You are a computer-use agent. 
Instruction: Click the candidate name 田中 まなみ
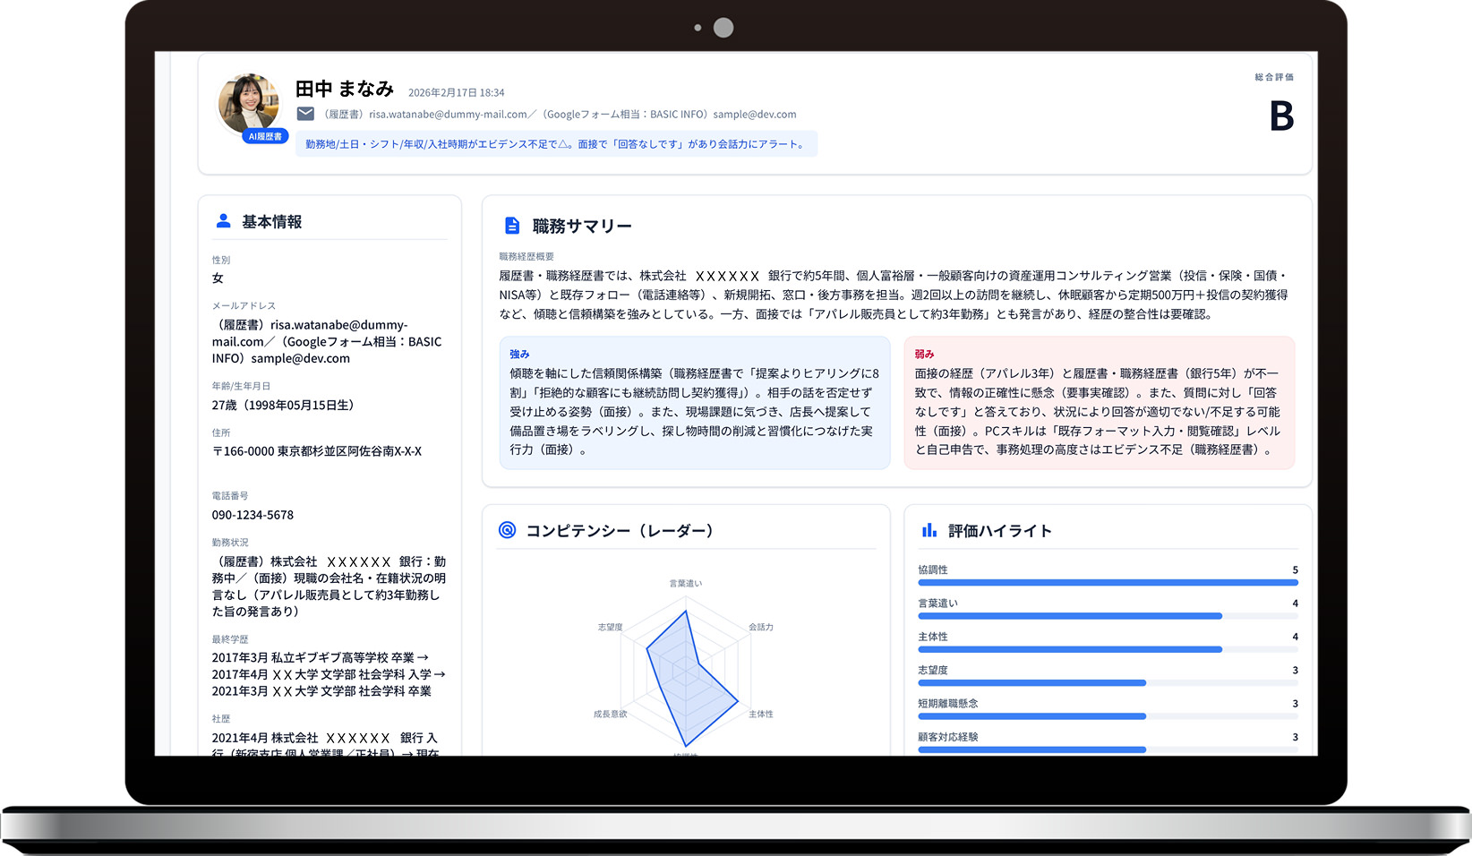pyautogui.click(x=345, y=89)
